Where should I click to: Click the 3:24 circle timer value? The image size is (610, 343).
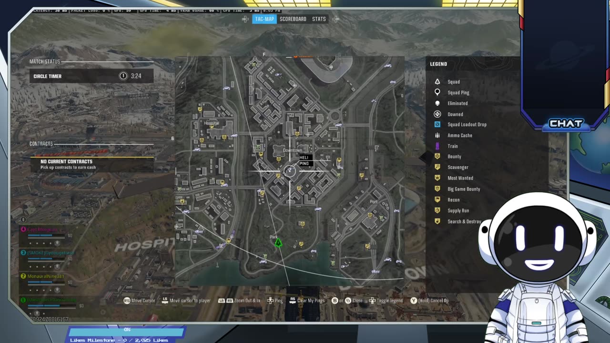click(x=136, y=76)
